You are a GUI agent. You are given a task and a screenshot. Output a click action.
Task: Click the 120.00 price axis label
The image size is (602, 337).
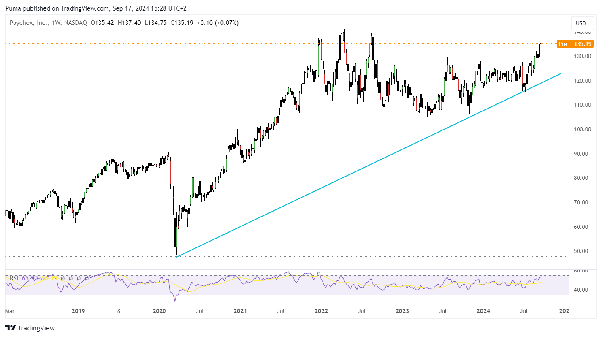tap(582, 81)
